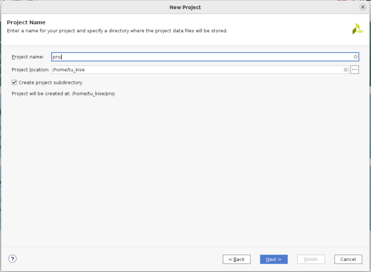Click the 'Create project subdirectory' label text
This screenshot has height=272, width=371.
[50, 82]
